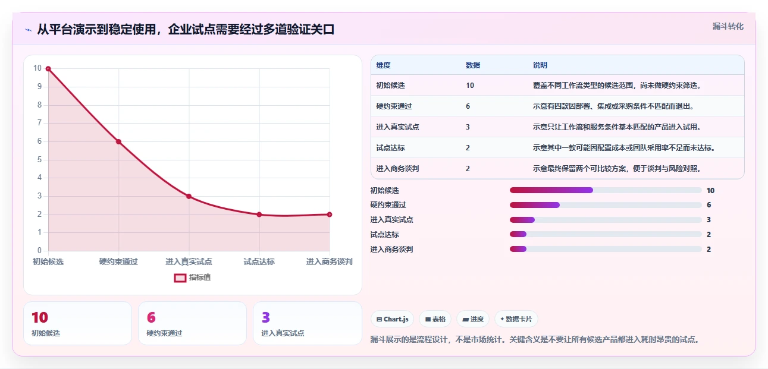Click the chart data point for 试点达标
This screenshot has width=768, height=369.
[x=259, y=215]
